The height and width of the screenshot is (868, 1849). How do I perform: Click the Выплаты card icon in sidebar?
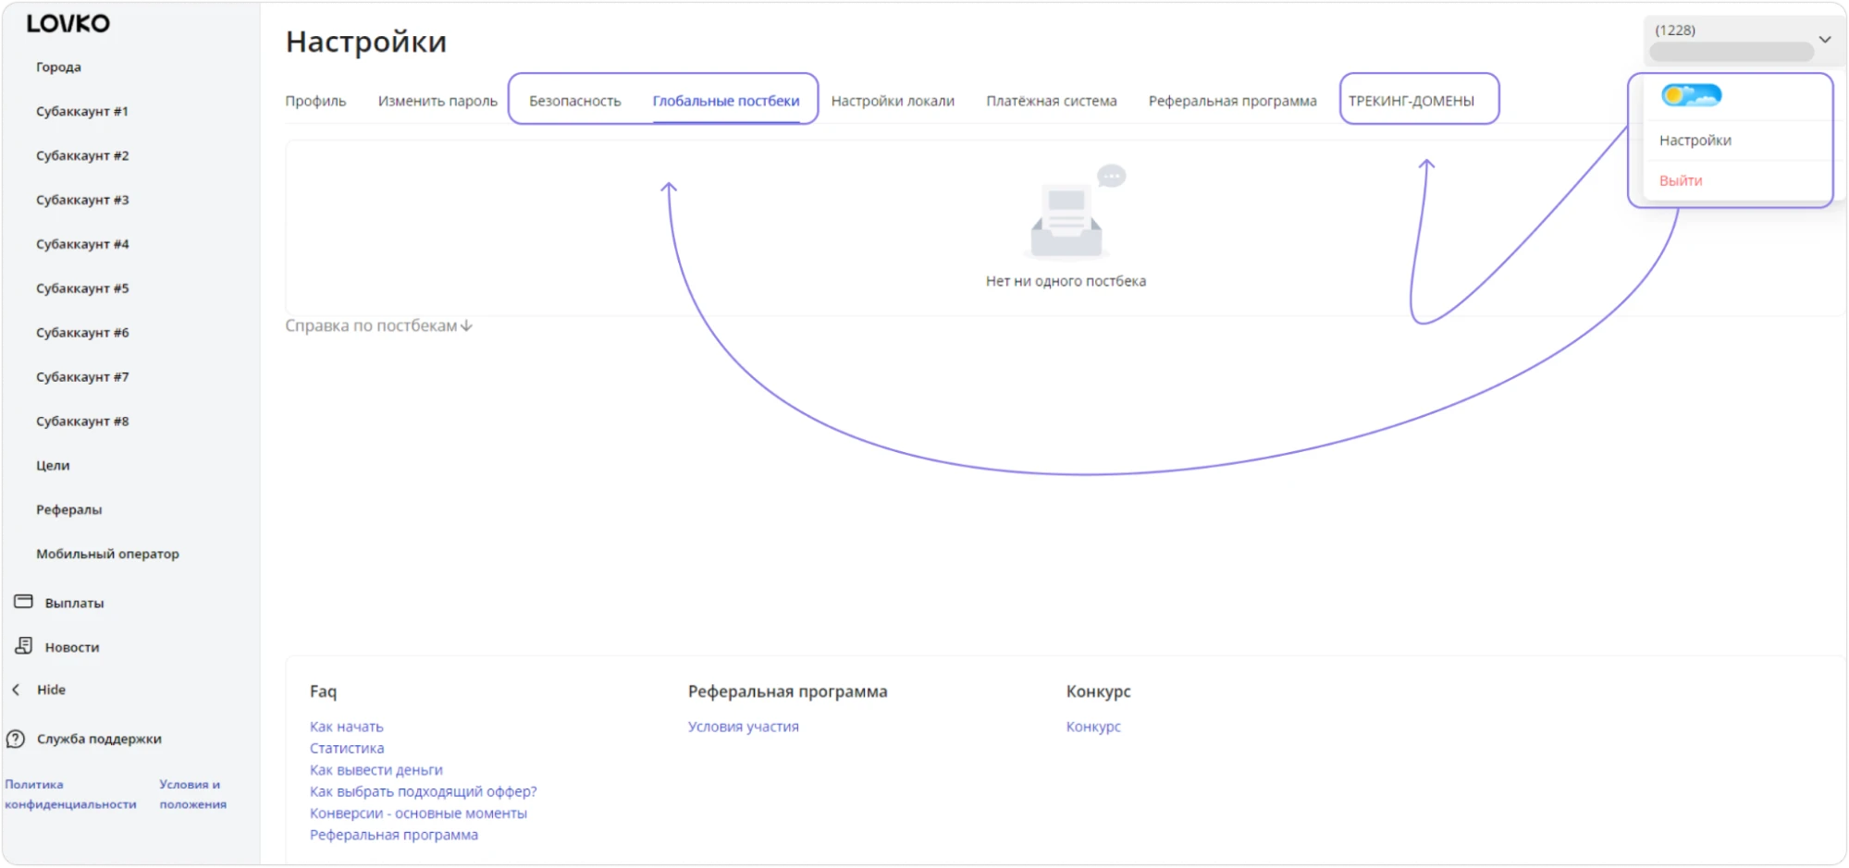[x=24, y=602]
